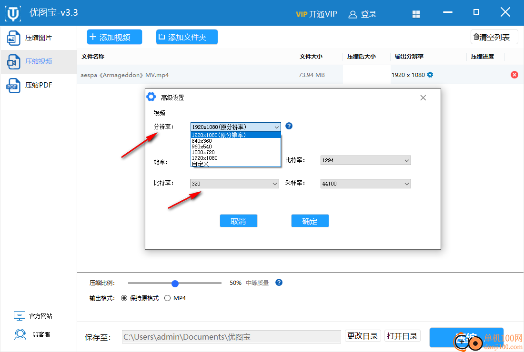Select the aespa《Armageddon》MV.mp4 file row
The height and width of the screenshot is (352, 524).
(300, 75)
